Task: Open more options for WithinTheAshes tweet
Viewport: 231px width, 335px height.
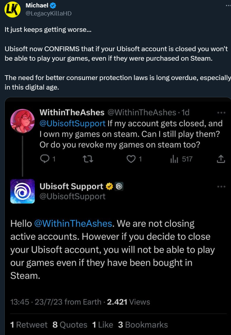Action: click(x=221, y=113)
